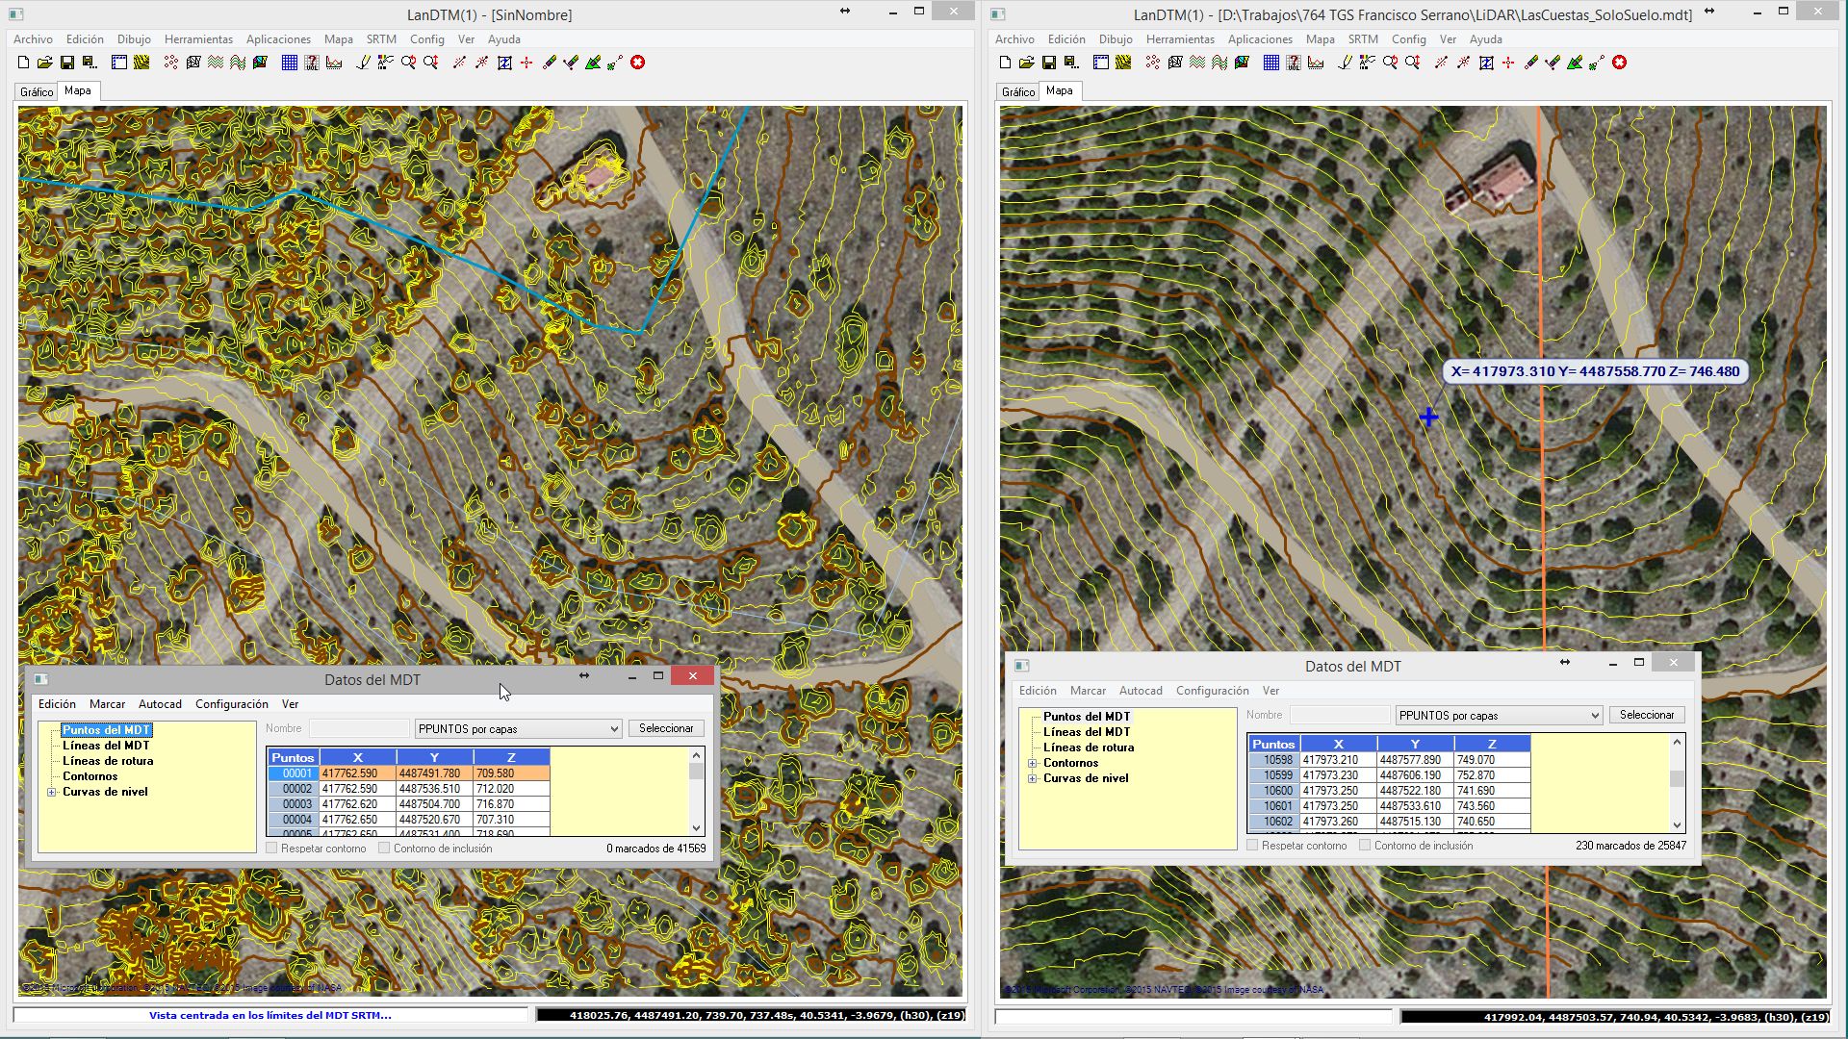Toggle Contorno de inclusión in right Datos del MDT
The width and height of the screenshot is (1848, 1039).
[1365, 846]
